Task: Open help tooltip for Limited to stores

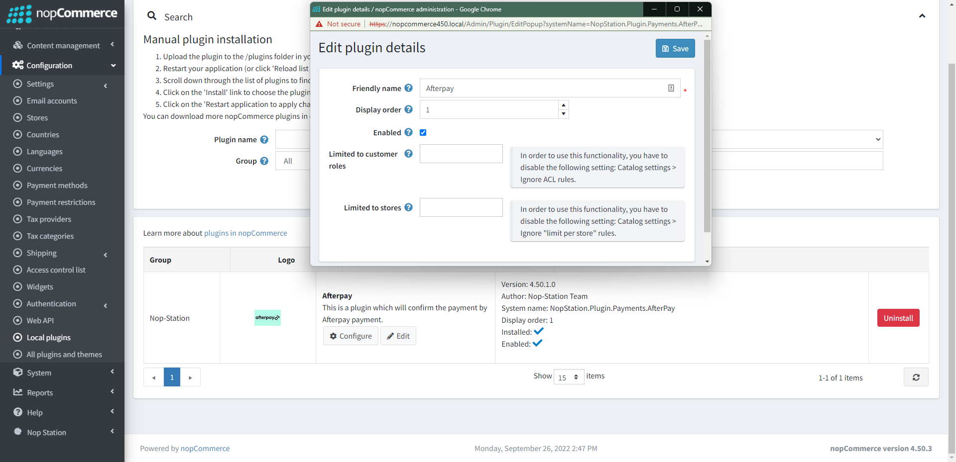Action: tap(408, 207)
